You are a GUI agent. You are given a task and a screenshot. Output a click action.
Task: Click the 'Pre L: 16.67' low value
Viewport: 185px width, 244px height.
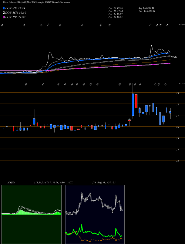tap(116, 14)
